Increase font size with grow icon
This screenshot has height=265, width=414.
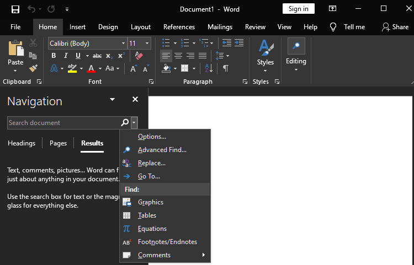(134, 68)
